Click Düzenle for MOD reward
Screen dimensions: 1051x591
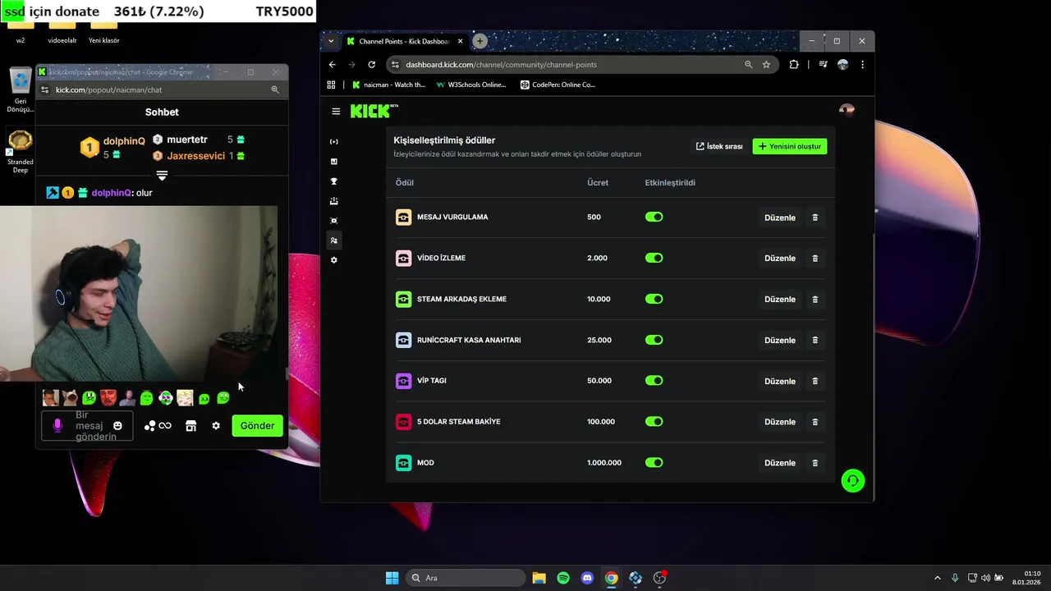point(780,463)
